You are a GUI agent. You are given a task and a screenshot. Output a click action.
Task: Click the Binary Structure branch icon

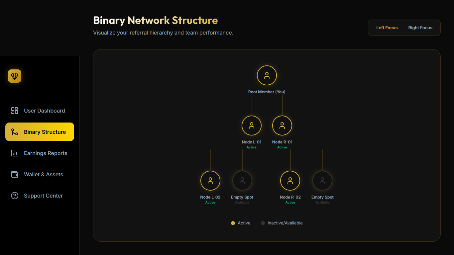[15, 132]
